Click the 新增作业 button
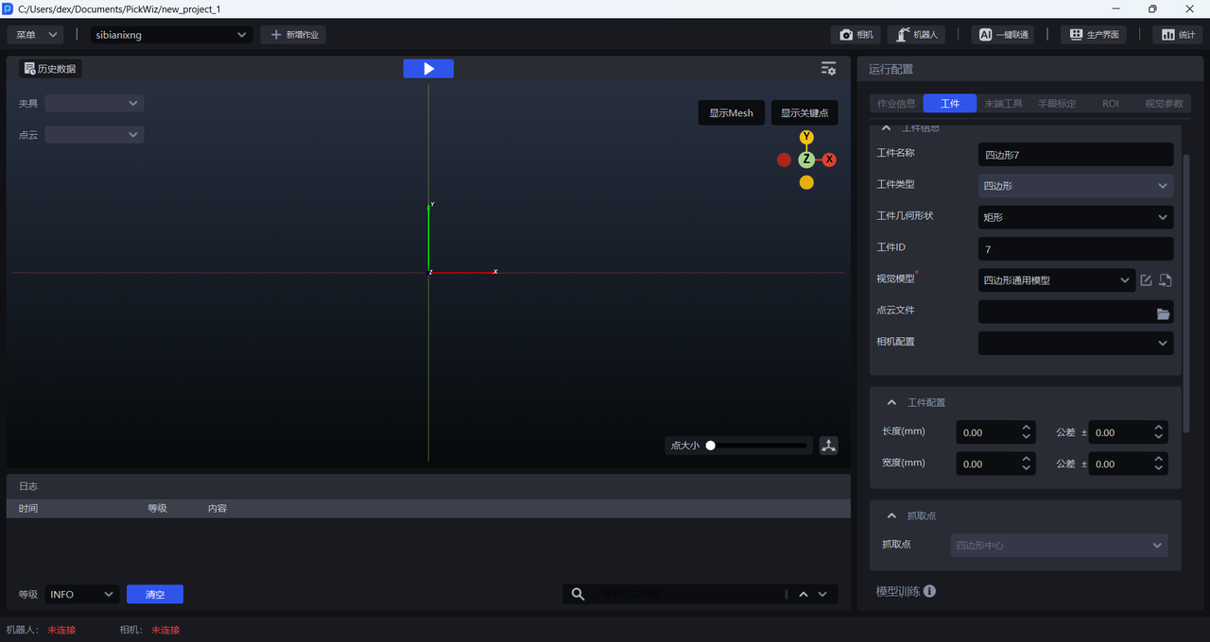The width and height of the screenshot is (1210, 642). point(294,35)
